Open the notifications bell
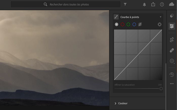The image size is (177, 110). click(144, 4)
